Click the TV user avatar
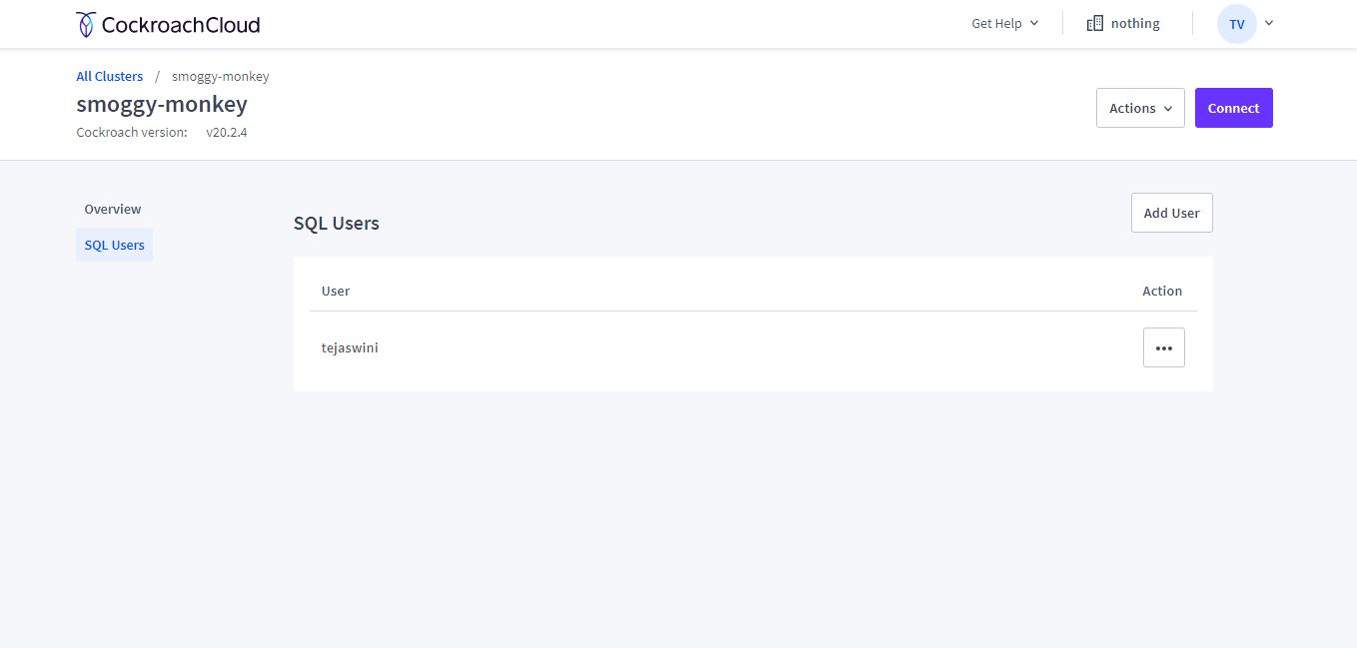The image size is (1357, 648). point(1236,24)
